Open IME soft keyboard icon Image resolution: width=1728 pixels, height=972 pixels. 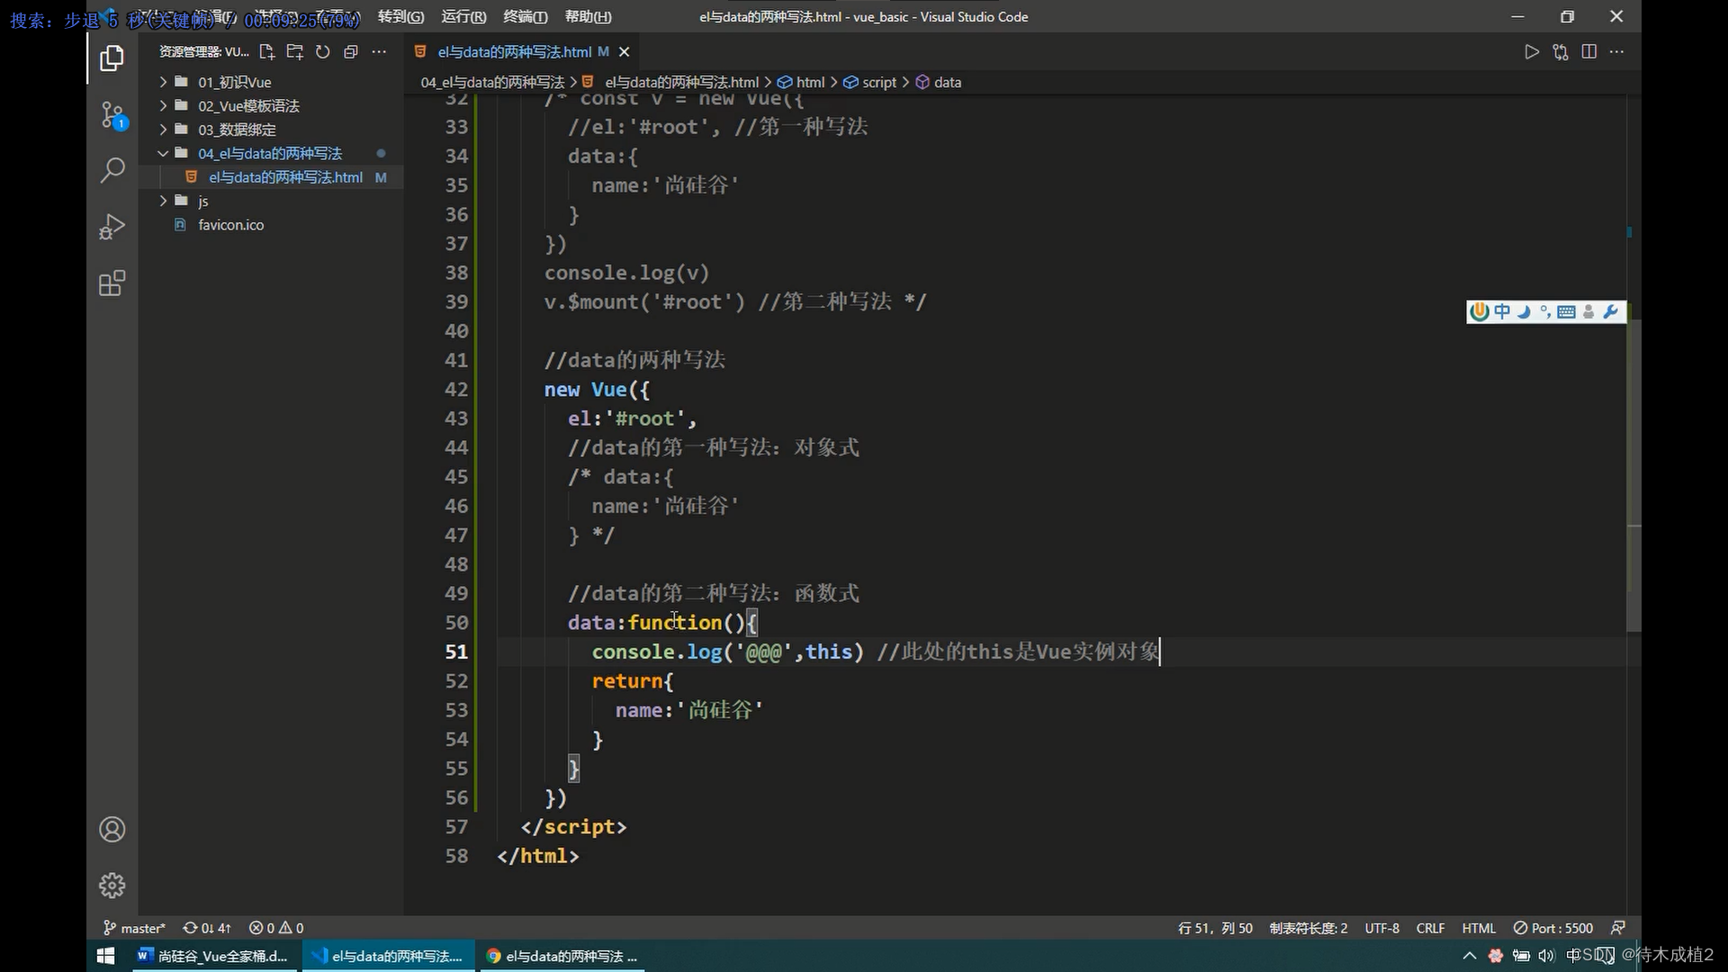click(x=1566, y=311)
